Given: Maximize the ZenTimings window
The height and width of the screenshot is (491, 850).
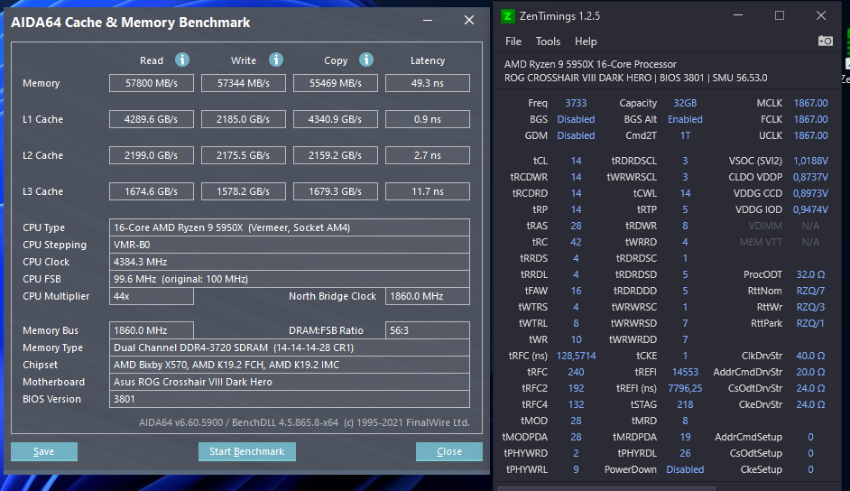Looking at the screenshot, I should click(x=779, y=15).
